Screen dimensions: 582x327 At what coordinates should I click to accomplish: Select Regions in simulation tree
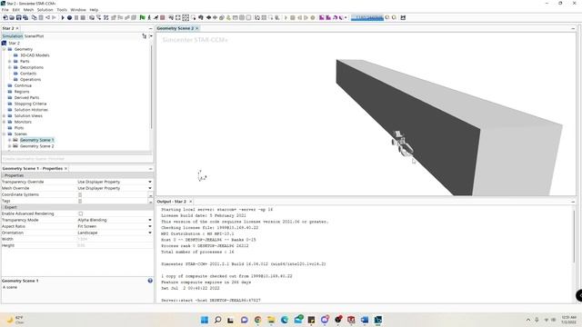click(22, 92)
